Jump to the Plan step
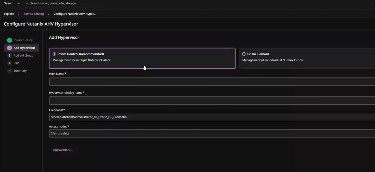Viewport: 375px width, 172px height. coord(16,63)
